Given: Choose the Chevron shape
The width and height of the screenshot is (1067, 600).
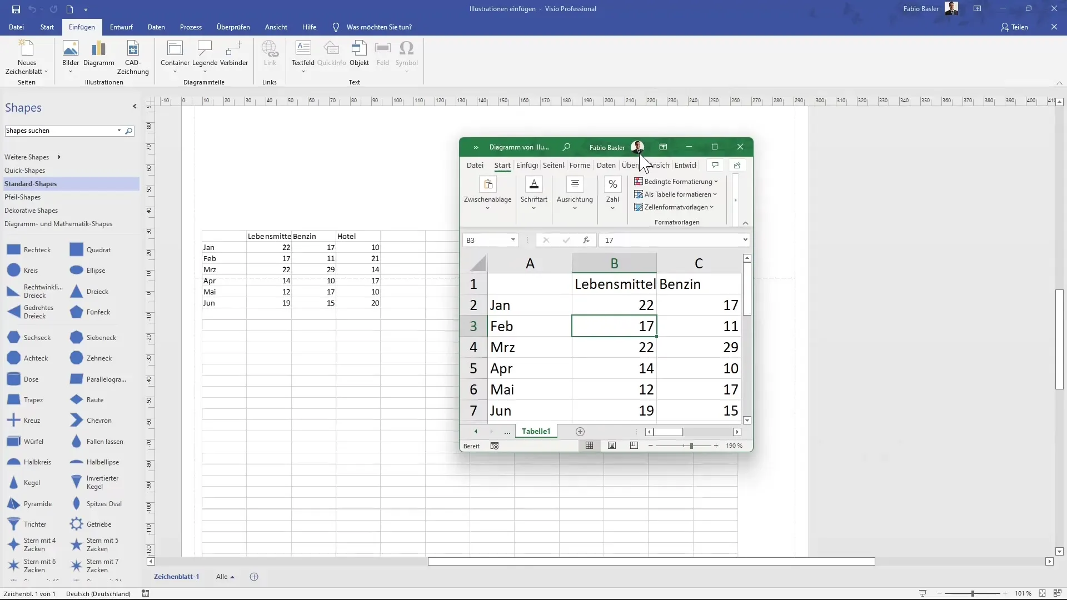Looking at the screenshot, I should (x=92, y=421).
